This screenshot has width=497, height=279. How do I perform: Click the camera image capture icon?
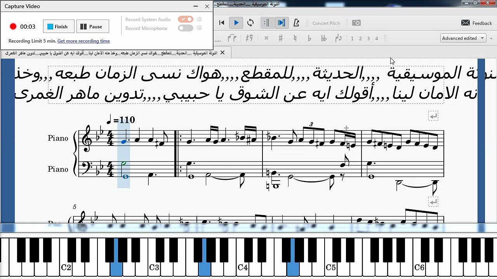356,23
